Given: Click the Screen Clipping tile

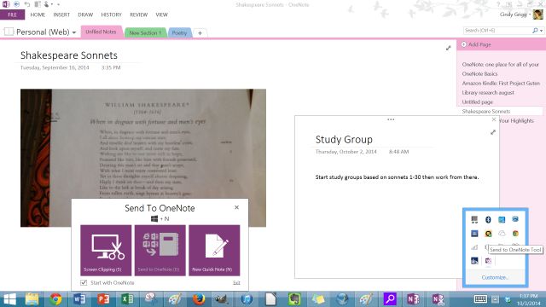Looking at the screenshot, I should [106, 250].
